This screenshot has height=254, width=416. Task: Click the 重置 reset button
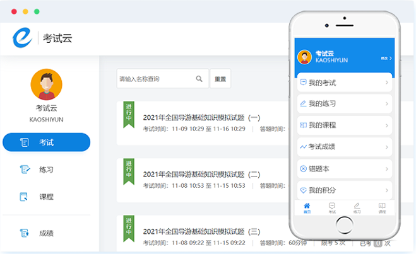pyautogui.click(x=220, y=79)
